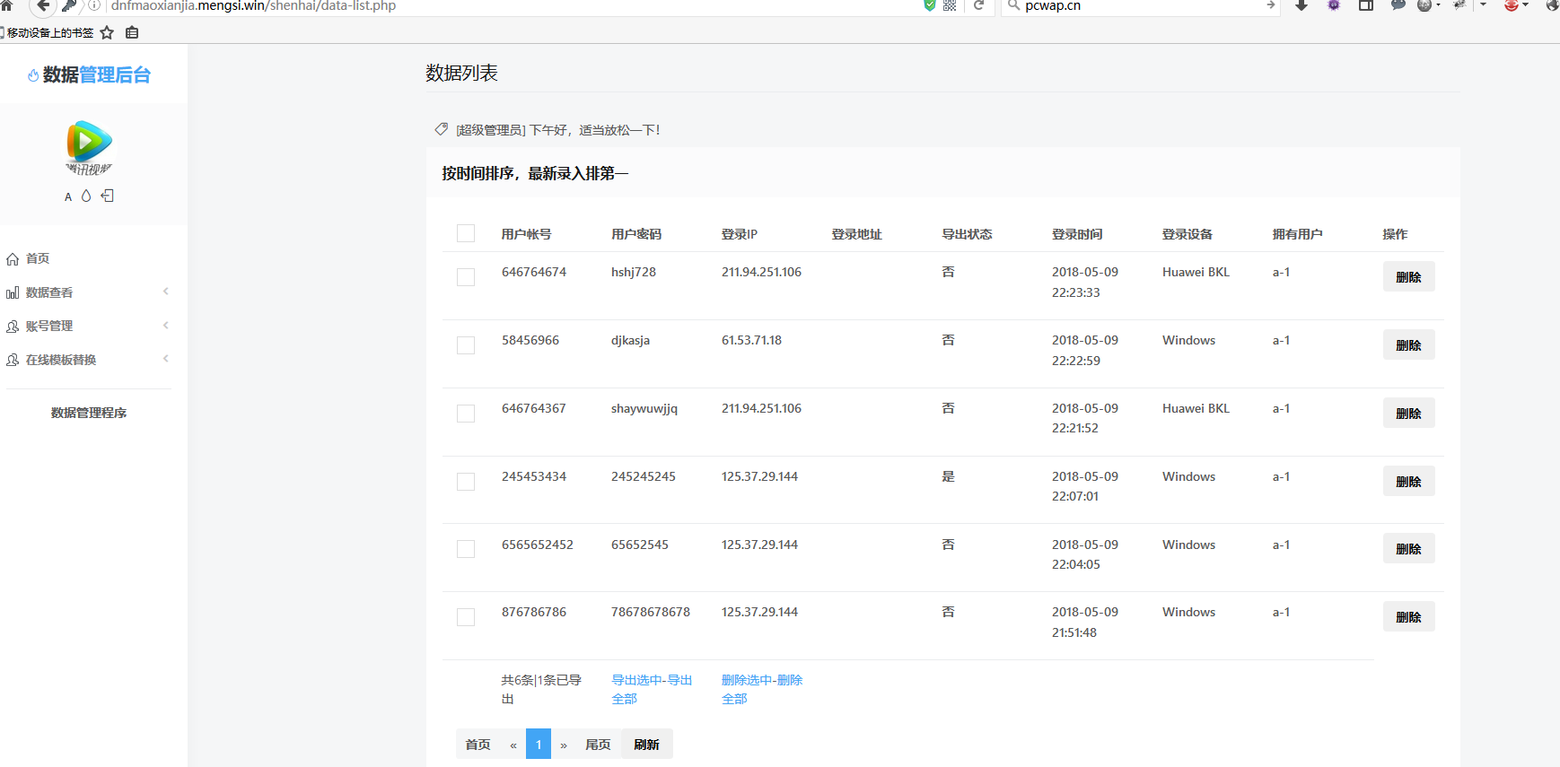Expand the 数据查看 sidebar menu arrow
Screen dimensions: 1560x767
[x=166, y=292]
